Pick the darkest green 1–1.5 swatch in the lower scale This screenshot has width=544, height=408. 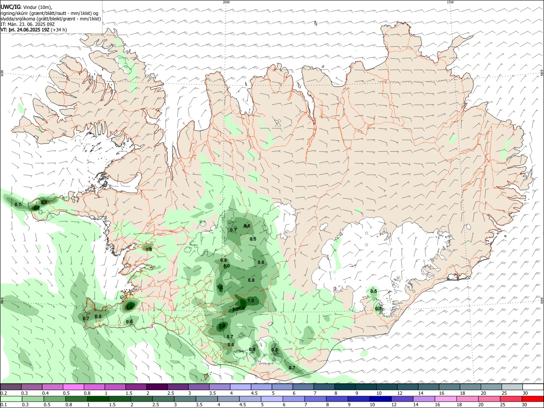tap(98, 399)
